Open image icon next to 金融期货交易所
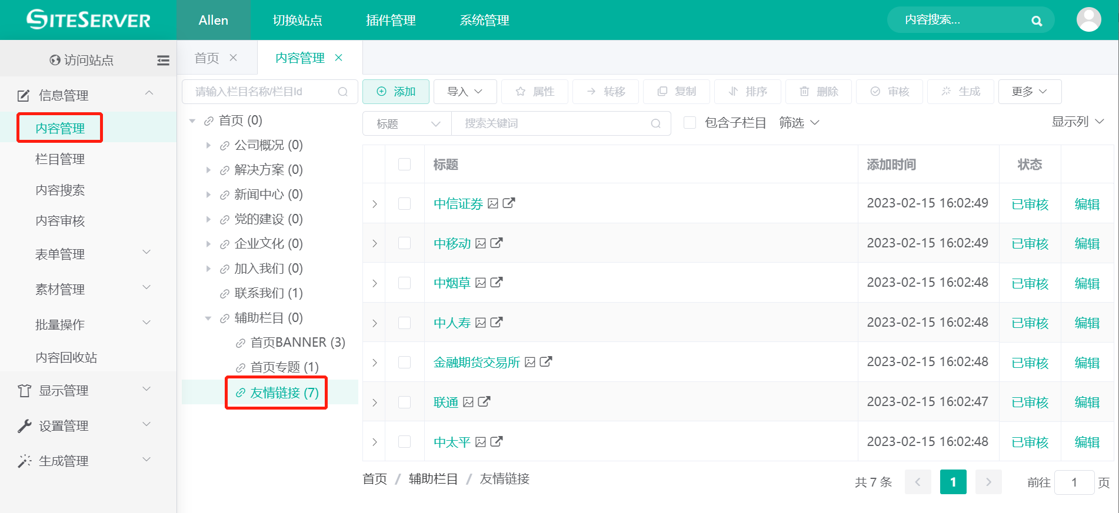The image size is (1119, 513). [x=530, y=362]
